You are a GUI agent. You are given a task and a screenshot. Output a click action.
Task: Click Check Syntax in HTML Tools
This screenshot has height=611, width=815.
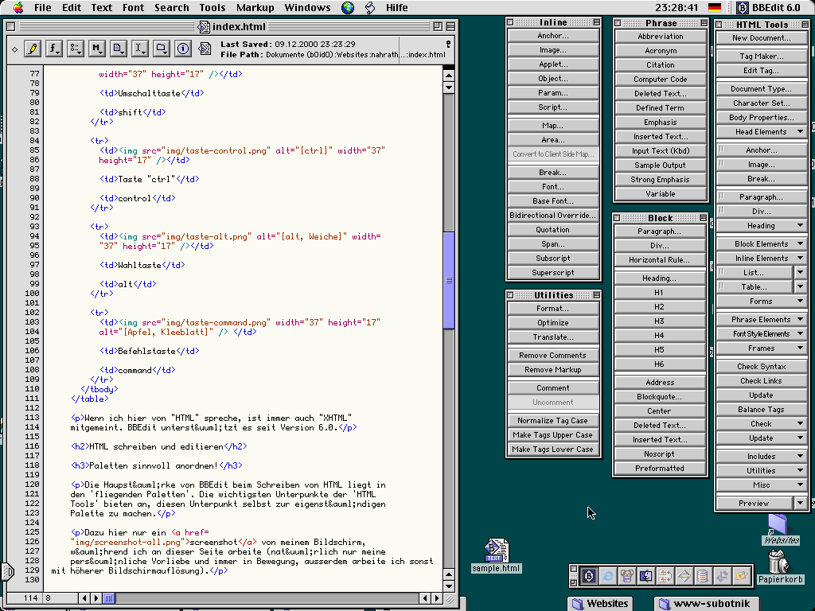[762, 367]
